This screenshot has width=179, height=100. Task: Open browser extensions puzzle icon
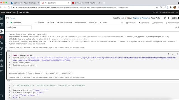170,7
